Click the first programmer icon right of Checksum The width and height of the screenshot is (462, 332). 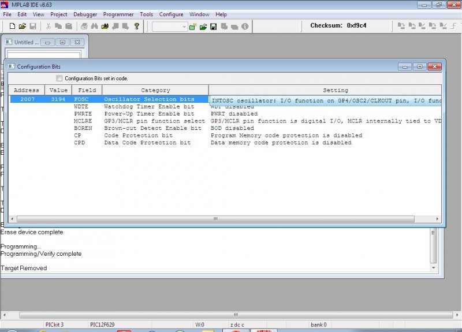401,26
